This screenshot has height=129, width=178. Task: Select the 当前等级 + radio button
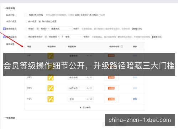click(46, 37)
